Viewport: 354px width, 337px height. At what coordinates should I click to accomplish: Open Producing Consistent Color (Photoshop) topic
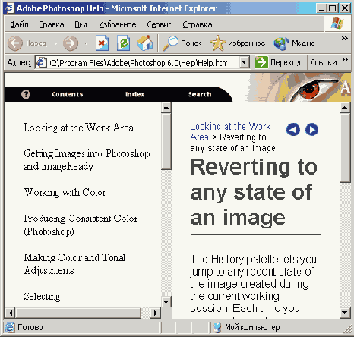click(x=81, y=225)
